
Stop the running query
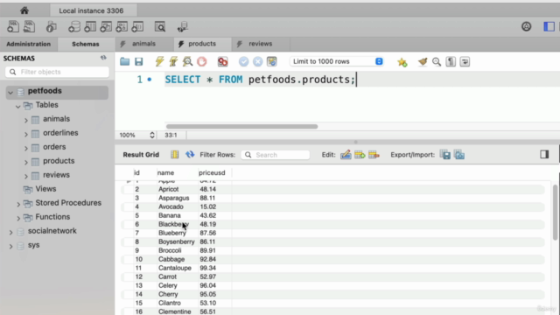click(x=202, y=61)
